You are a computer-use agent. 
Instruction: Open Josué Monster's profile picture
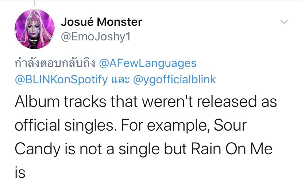(x=33, y=30)
